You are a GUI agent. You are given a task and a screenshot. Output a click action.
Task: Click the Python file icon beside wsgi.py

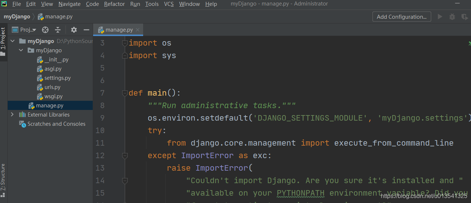coord(40,96)
